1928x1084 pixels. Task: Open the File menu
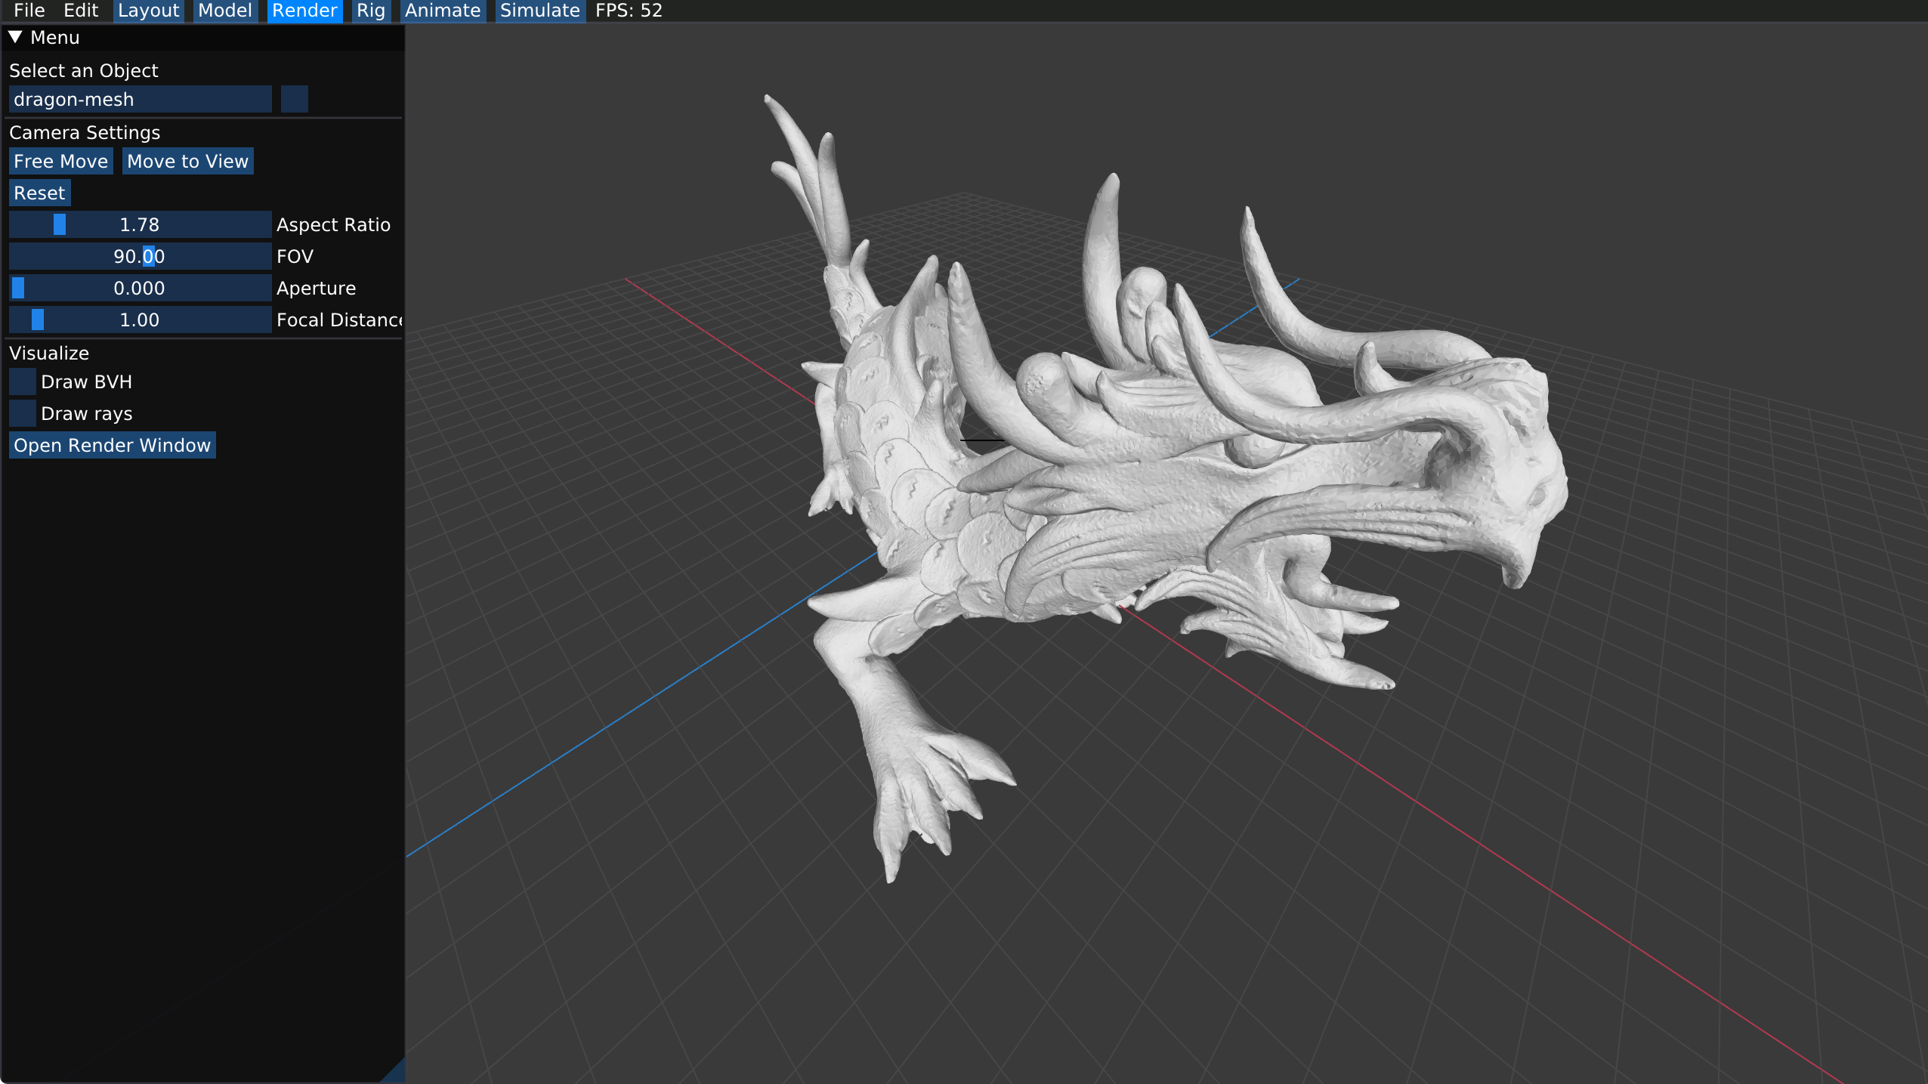click(29, 11)
